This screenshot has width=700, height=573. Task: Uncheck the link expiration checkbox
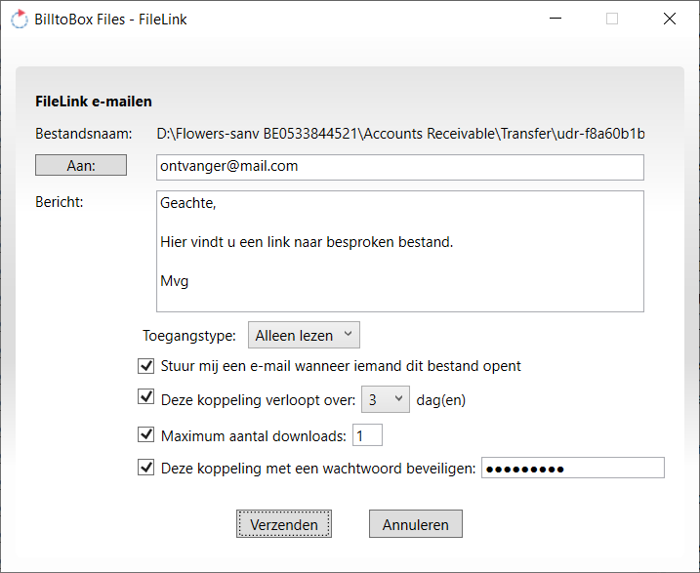tap(146, 396)
